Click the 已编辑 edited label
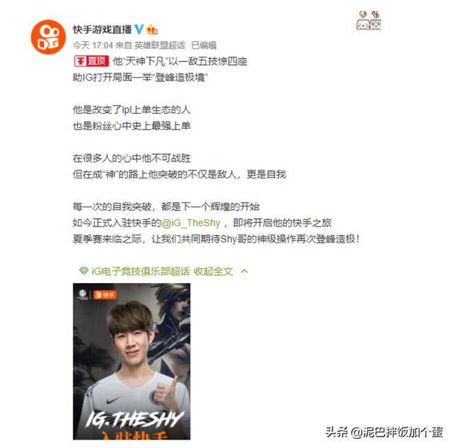Screen dimensions: 453x448 (204, 45)
